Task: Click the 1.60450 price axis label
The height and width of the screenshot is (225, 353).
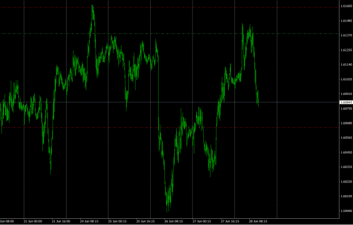Action: point(346,153)
